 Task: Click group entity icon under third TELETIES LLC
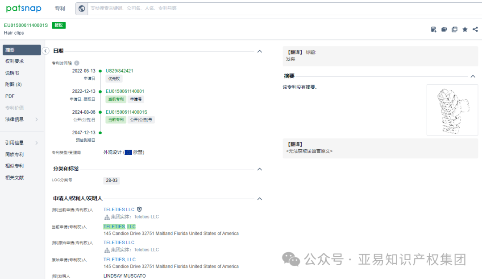click(x=107, y=250)
